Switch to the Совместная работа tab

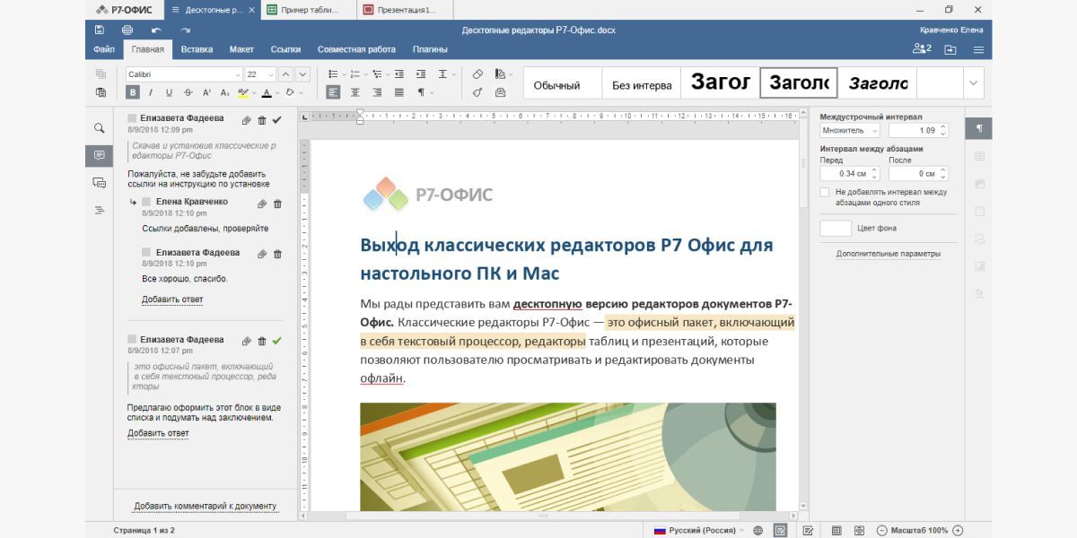click(x=356, y=49)
